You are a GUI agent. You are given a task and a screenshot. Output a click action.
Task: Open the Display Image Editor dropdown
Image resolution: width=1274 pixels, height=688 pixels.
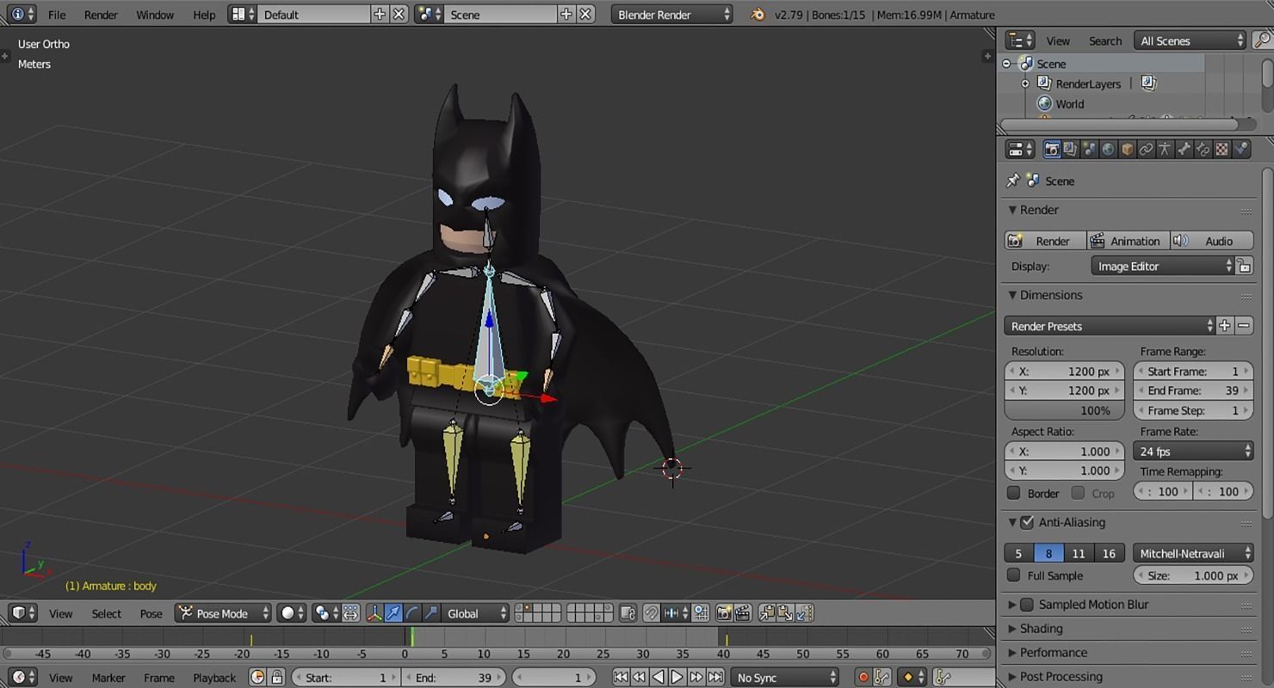[x=1163, y=266]
